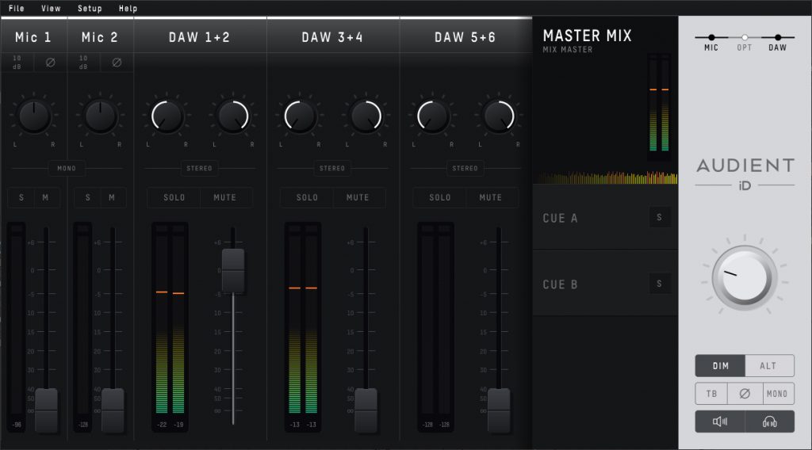Toggle the Mic 1 phase invert icon
The image size is (812, 450).
pos(49,62)
